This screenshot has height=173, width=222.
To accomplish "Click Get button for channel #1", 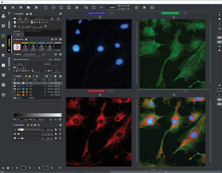I will [56, 83].
